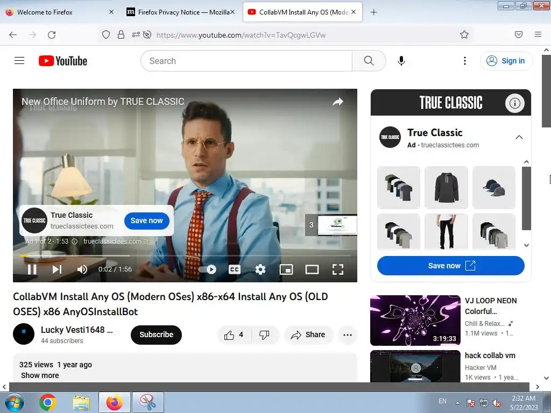
Task: Open Firefox application menu
Action: 538,34
